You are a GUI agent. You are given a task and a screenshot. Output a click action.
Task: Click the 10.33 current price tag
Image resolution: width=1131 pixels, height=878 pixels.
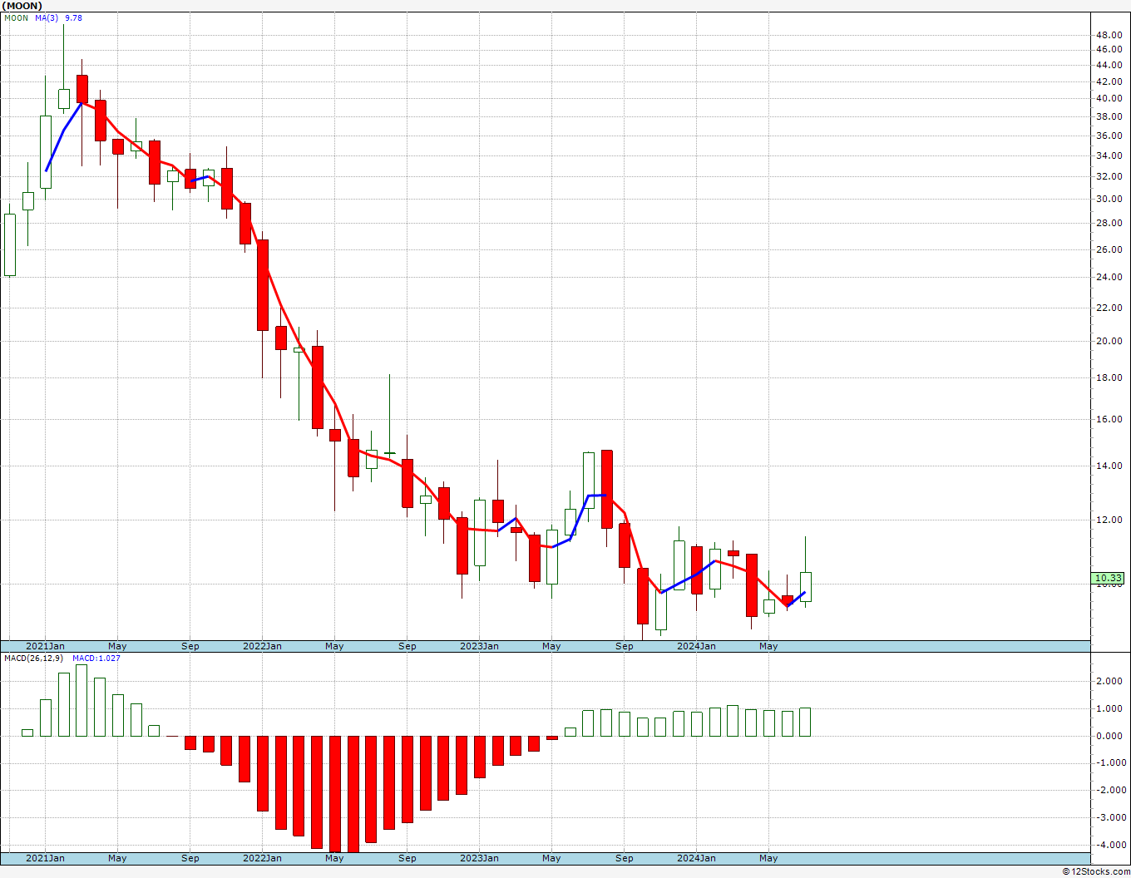pos(1109,578)
